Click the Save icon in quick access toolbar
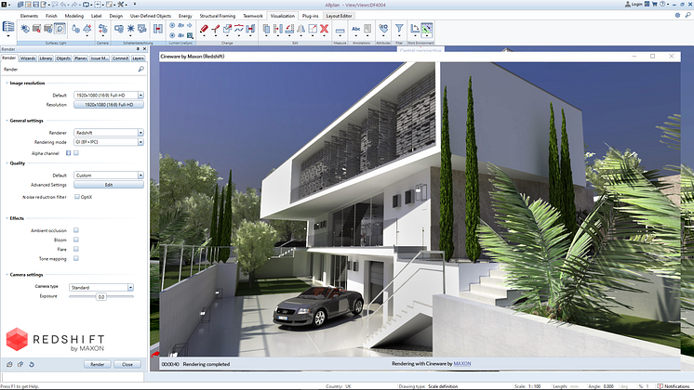Image resolution: width=694 pixels, height=390 pixels. pos(36,5)
